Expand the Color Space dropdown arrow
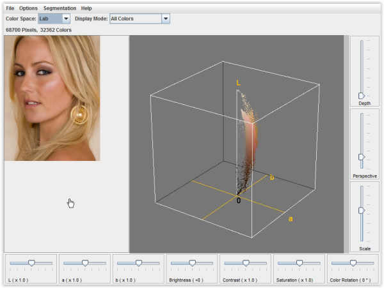 coord(66,19)
